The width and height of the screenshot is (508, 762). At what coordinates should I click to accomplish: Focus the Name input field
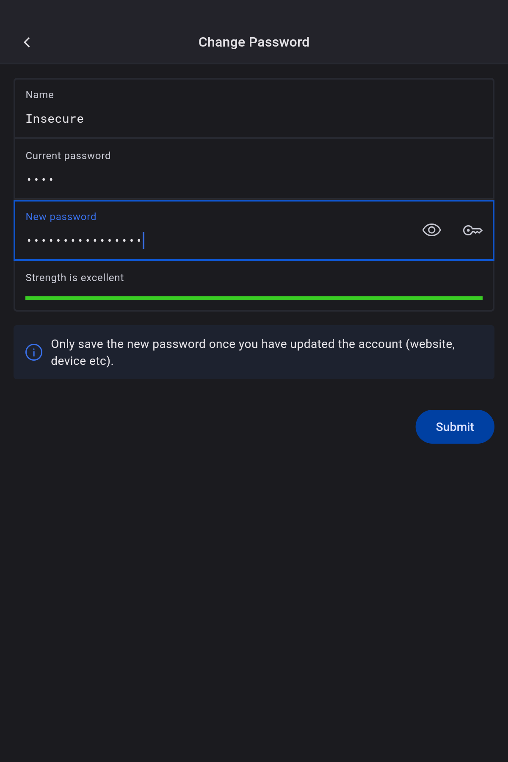[254, 119]
